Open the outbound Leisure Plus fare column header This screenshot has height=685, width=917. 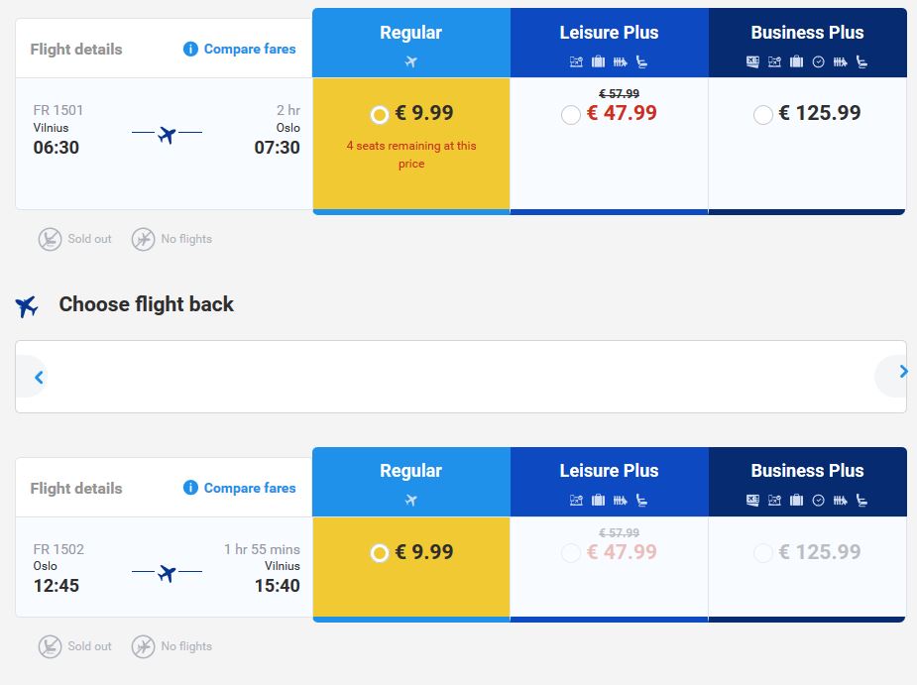(610, 43)
